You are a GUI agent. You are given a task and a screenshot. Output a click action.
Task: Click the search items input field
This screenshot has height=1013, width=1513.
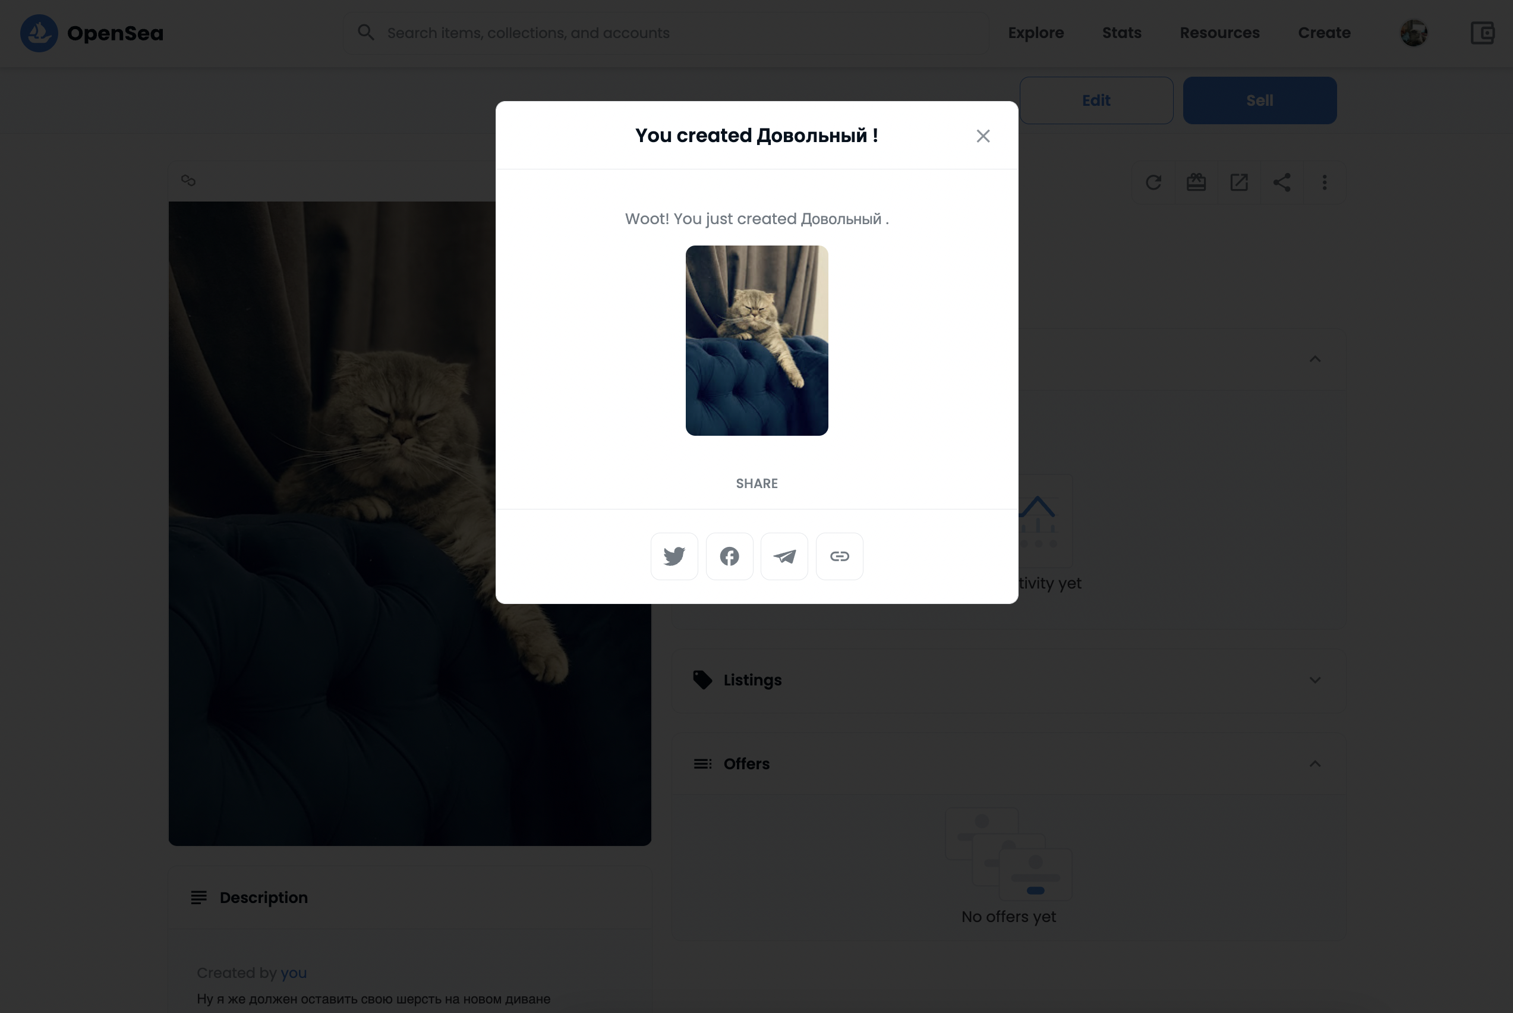click(x=672, y=33)
